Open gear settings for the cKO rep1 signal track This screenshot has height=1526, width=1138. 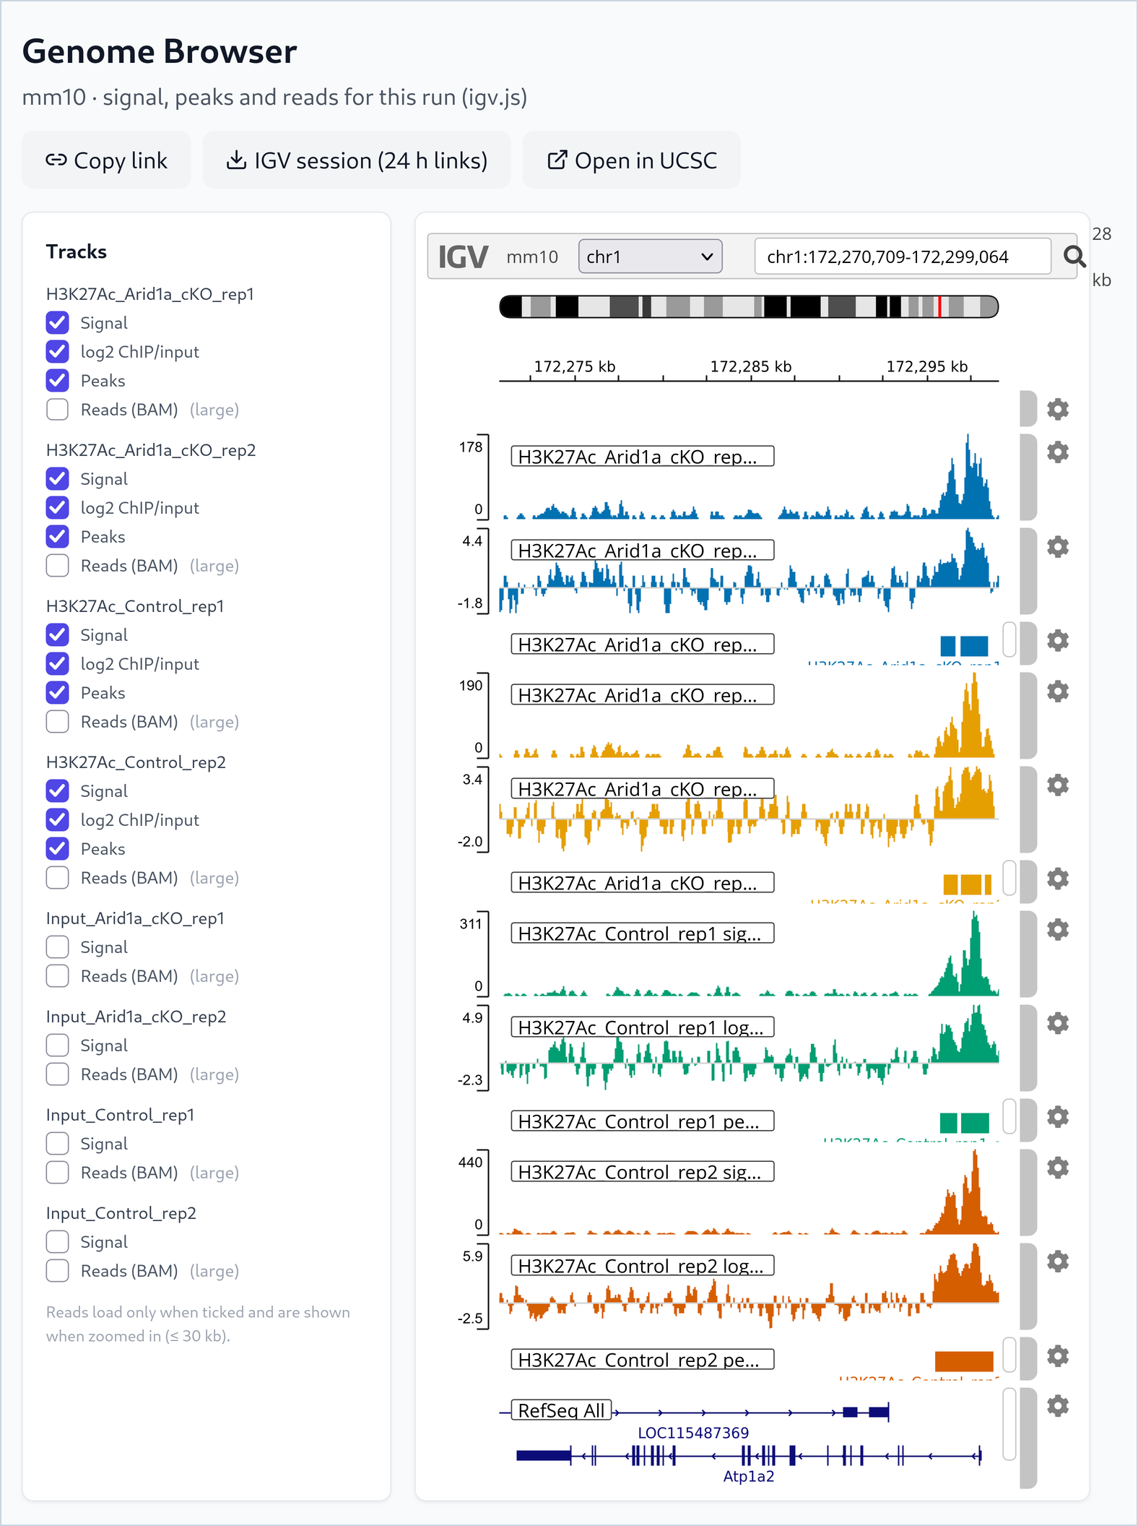point(1058,452)
